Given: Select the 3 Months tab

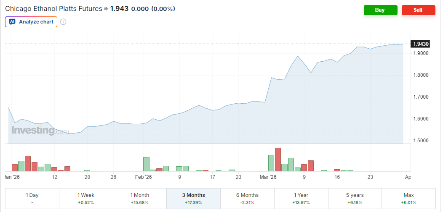Looking at the screenshot, I should [194, 199].
